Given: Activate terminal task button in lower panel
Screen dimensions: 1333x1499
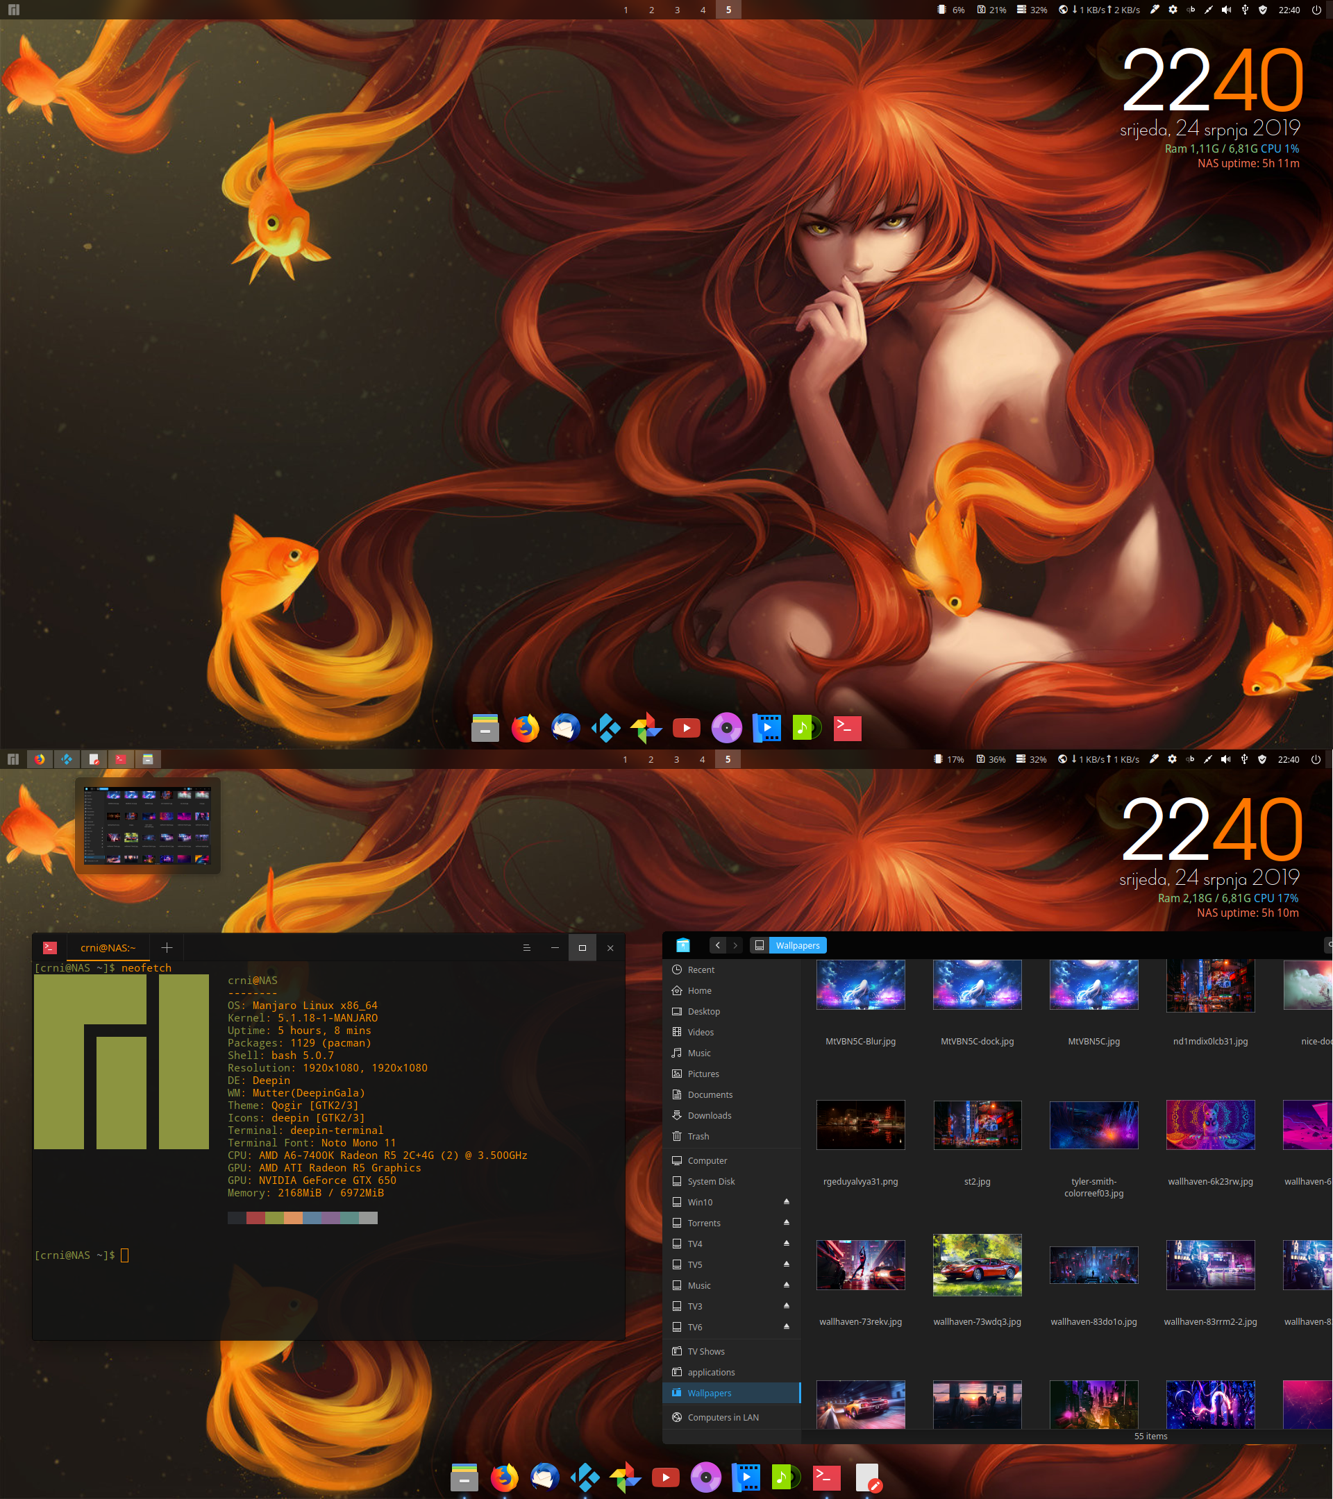Looking at the screenshot, I should (120, 759).
